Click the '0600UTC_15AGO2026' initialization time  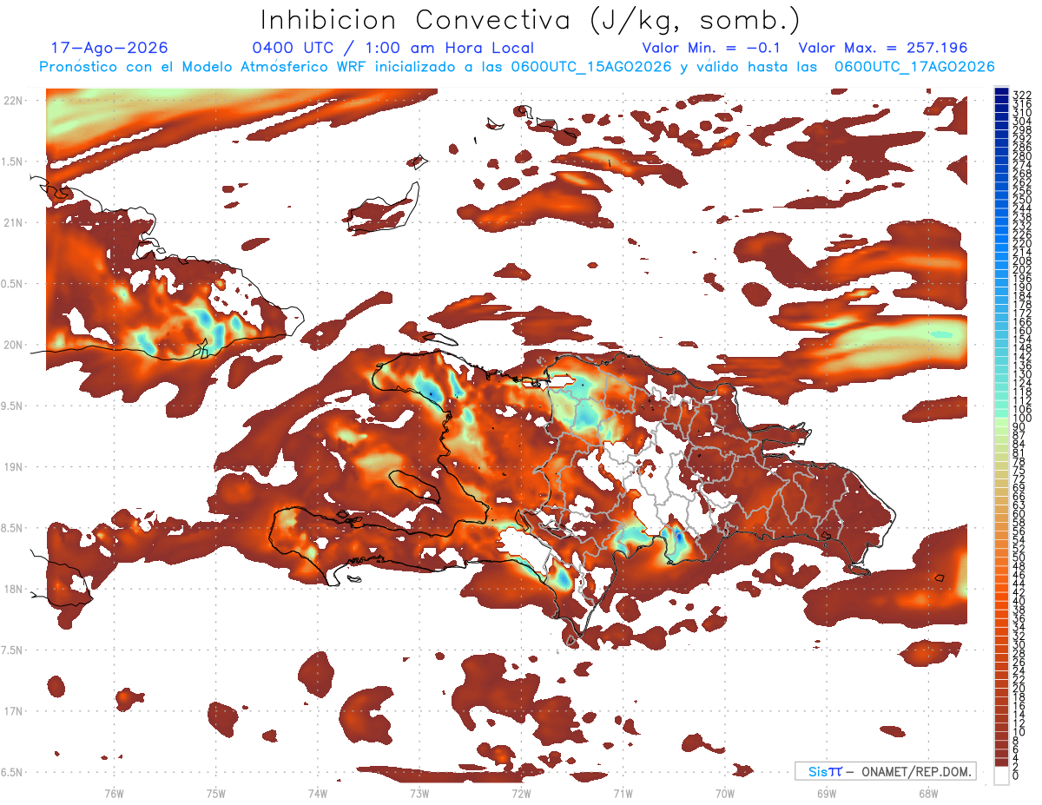(592, 67)
